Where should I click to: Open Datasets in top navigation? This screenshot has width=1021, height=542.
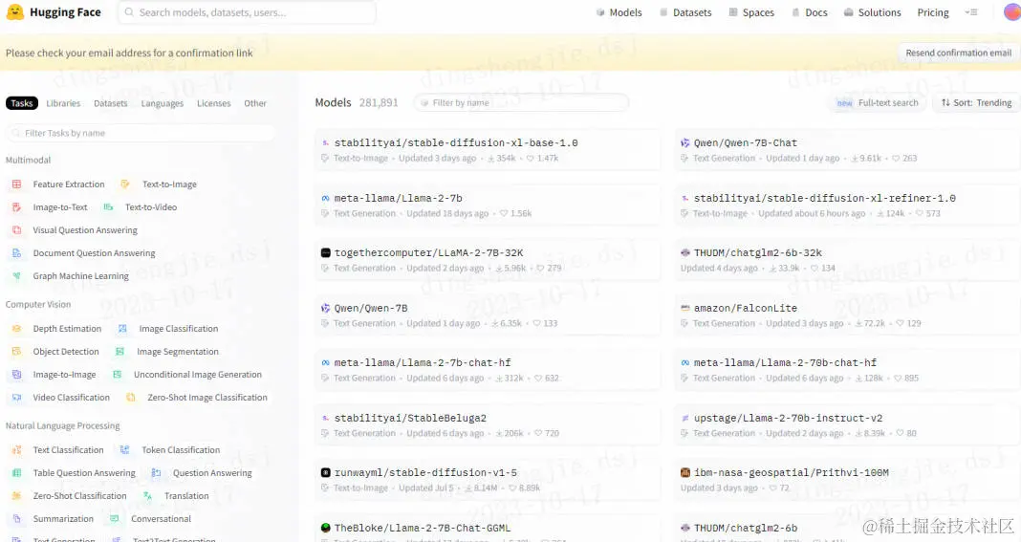pos(685,12)
